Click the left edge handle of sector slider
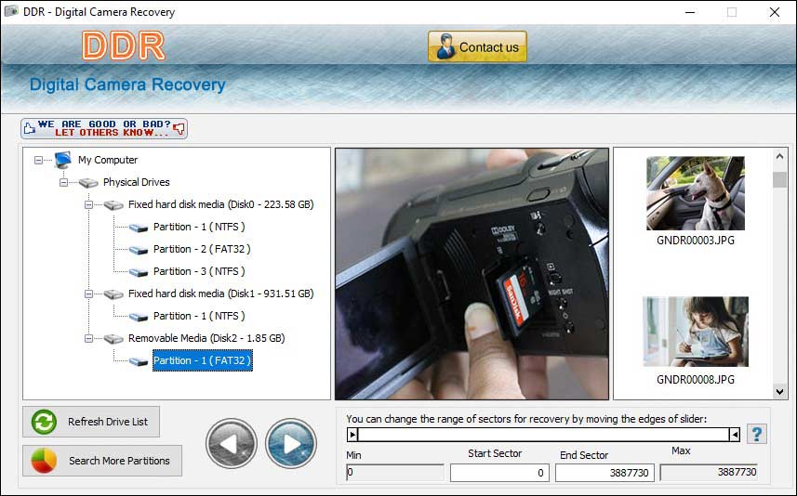Viewport: 797px width, 496px height. click(352, 435)
